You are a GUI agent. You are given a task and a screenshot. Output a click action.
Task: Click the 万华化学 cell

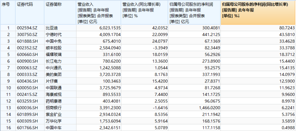(54, 121)
